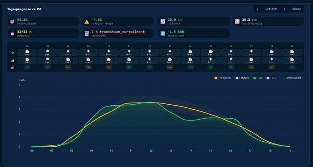Viewport: 313px width, 167px height.
Task: Click the IST data point at hour 14
Action: click(191, 121)
